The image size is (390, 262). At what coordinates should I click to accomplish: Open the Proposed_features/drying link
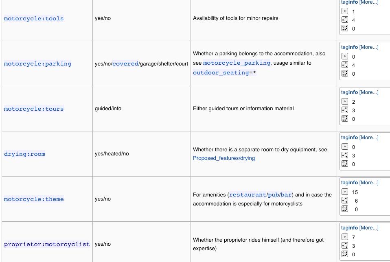coord(224,158)
